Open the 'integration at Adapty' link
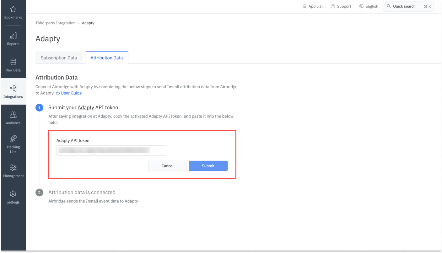Viewport: 442px width, 253px height. click(91, 116)
